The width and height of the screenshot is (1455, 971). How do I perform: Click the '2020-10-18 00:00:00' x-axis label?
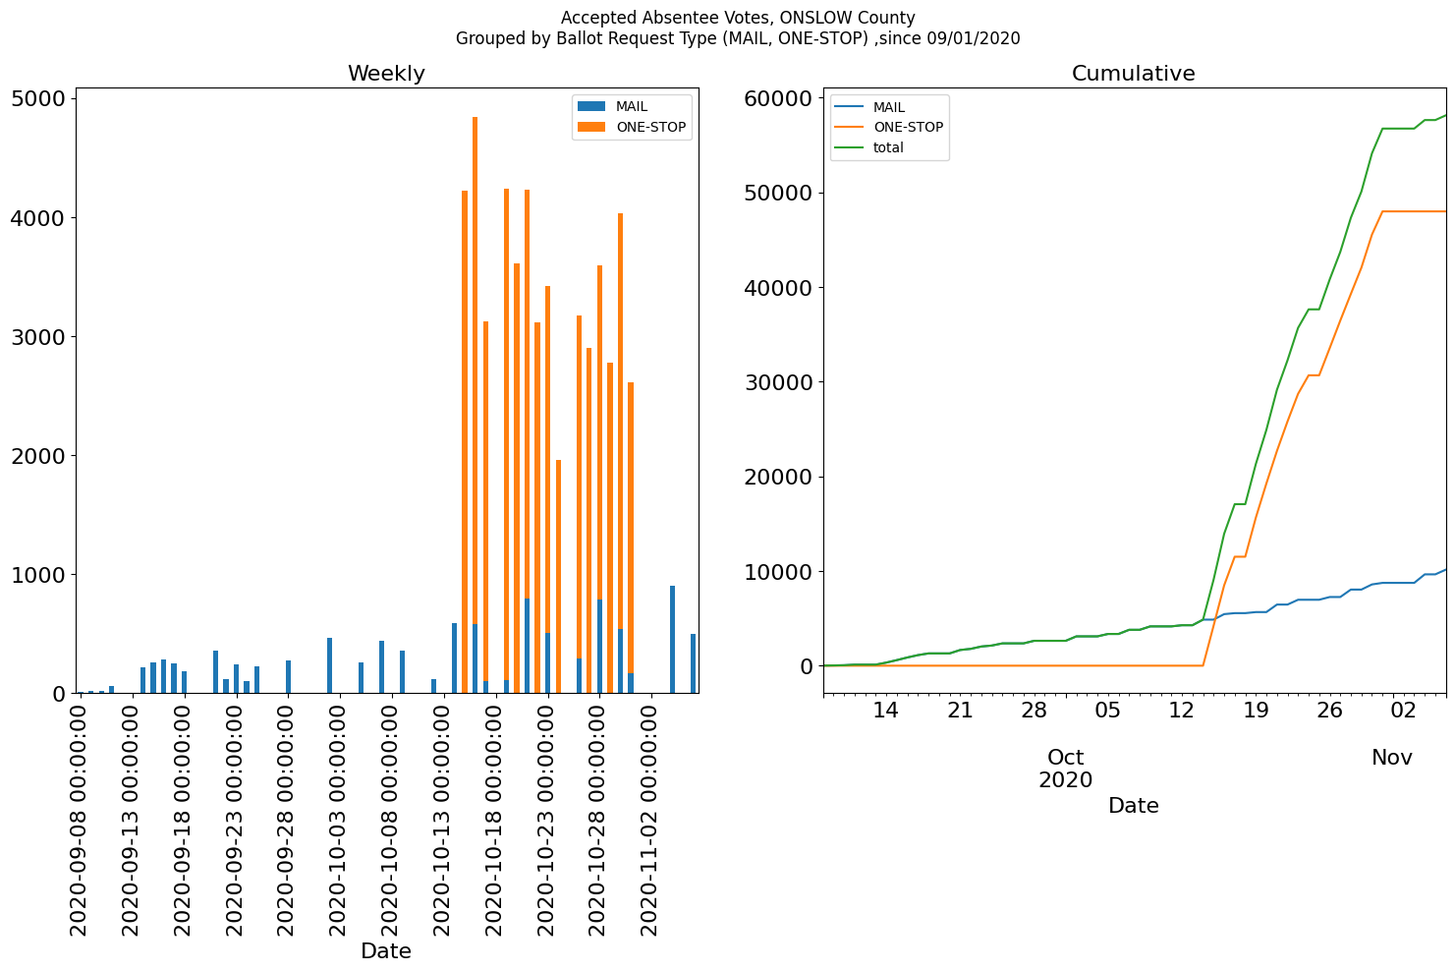point(496,819)
